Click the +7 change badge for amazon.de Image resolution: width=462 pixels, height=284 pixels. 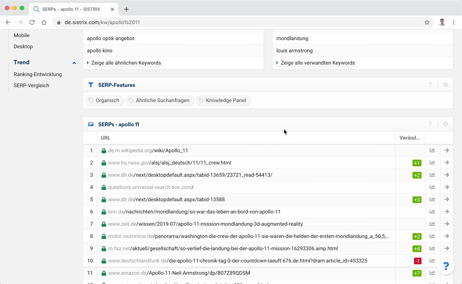coord(417,273)
